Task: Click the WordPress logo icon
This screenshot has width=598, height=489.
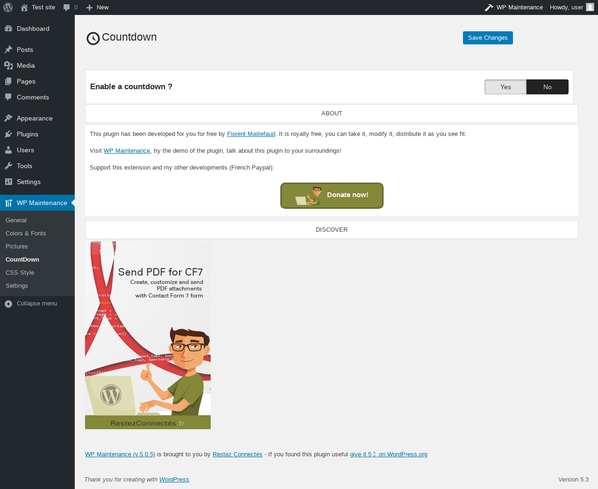Action: click(x=8, y=7)
